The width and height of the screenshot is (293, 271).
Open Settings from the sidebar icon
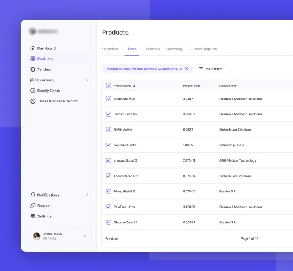click(x=33, y=216)
